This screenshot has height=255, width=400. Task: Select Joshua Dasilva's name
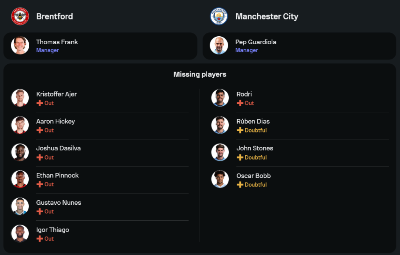coord(58,148)
